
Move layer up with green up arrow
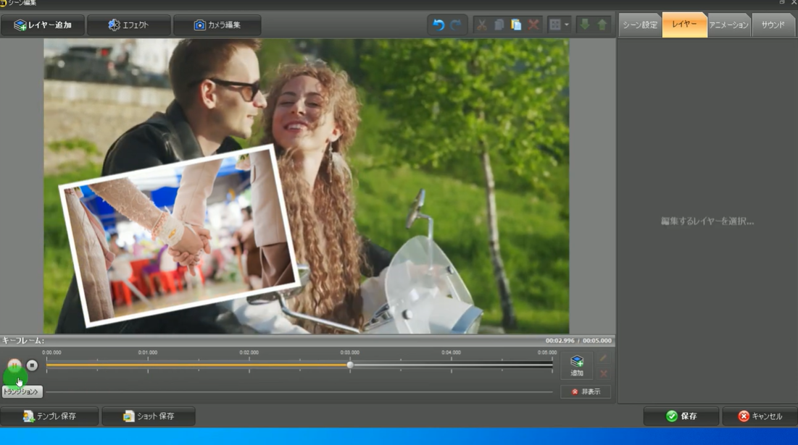(x=602, y=25)
